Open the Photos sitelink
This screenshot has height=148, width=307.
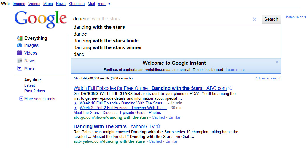point(155,113)
